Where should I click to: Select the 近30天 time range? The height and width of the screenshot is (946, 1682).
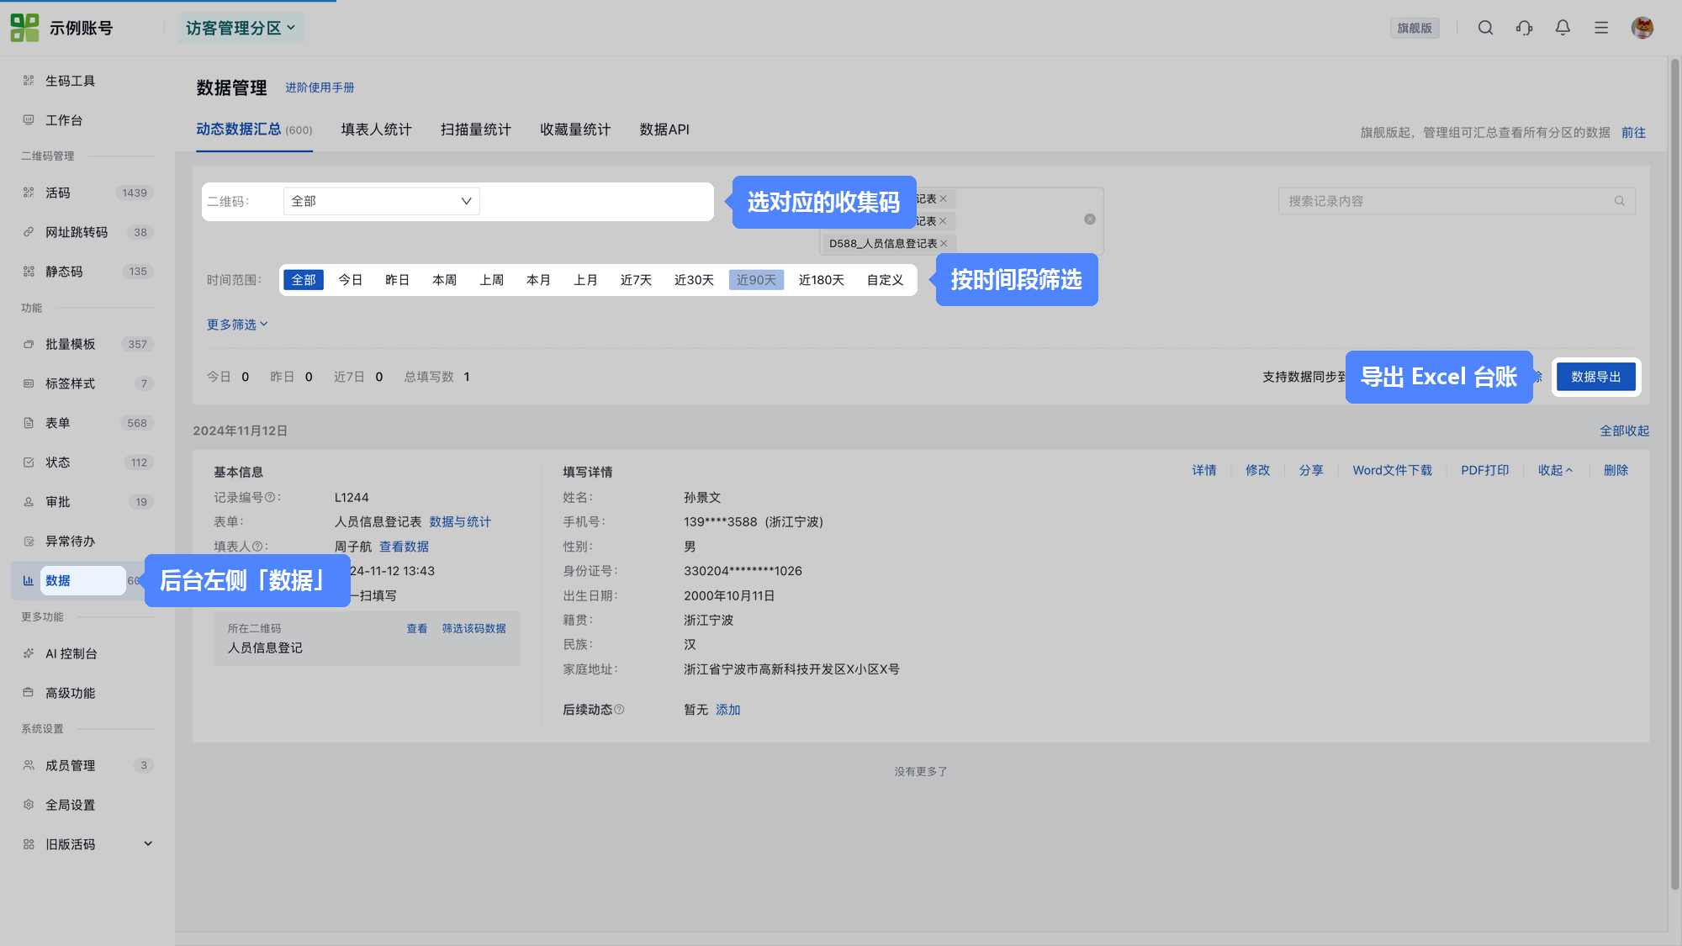694,280
